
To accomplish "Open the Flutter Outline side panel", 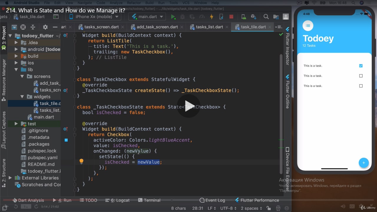I will click(287, 92).
